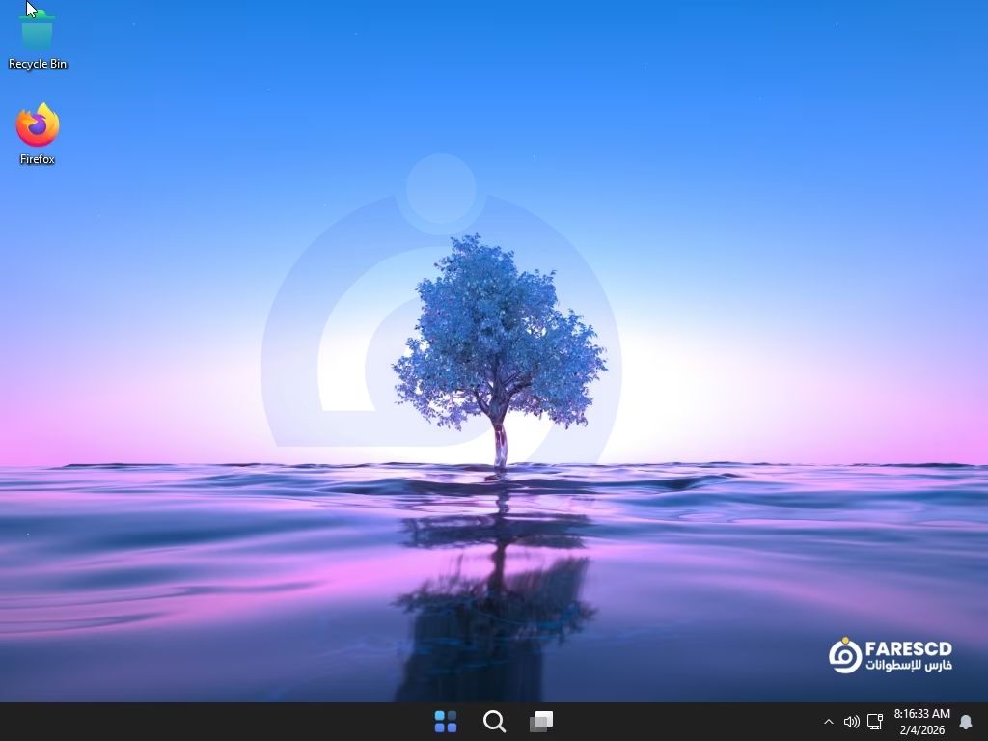Click the 8:16:33 AM clock time
Viewport: 988px width, 741px height.
point(921,714)
